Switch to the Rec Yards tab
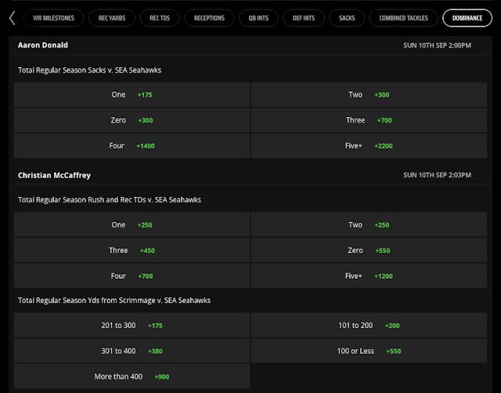The image size is (501, 393). pyautogui.click(x=112, y=18)
